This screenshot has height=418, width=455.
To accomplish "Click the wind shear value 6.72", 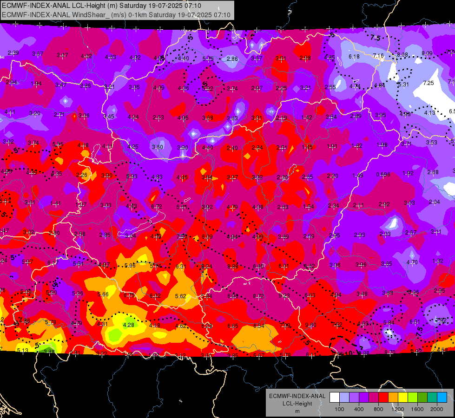I will (157, 206).
